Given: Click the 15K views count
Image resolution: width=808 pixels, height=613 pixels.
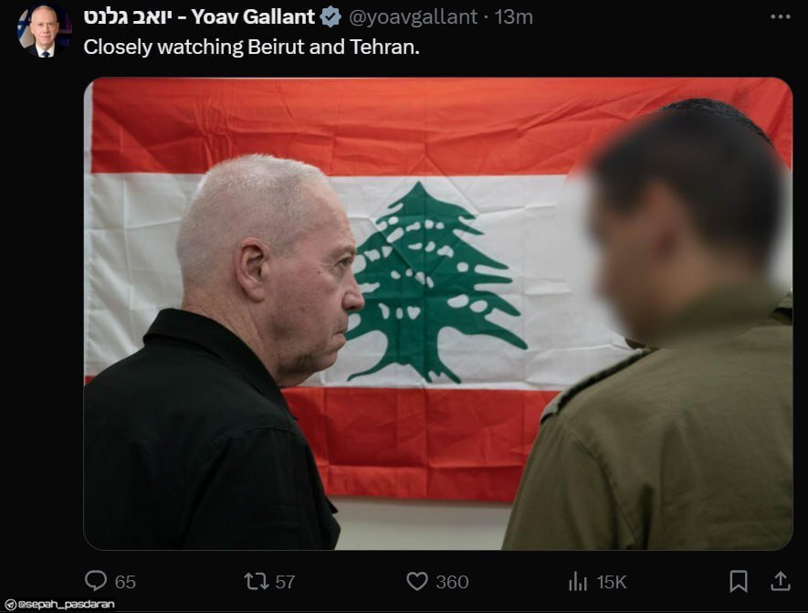Looking at the screenshot, I should (611, 582).
